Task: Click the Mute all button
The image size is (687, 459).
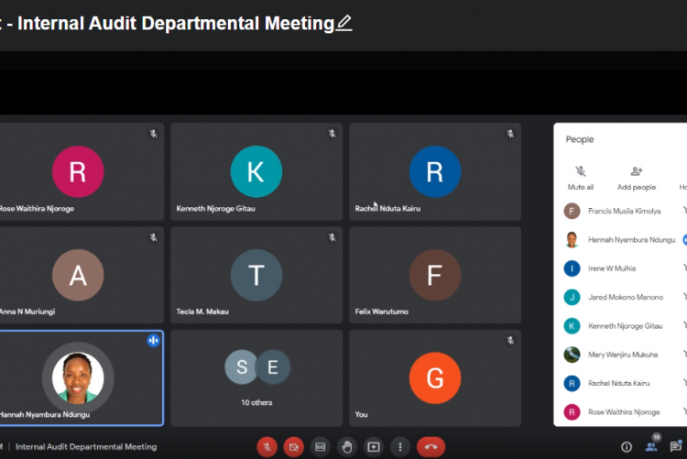Action: (581, 177)
